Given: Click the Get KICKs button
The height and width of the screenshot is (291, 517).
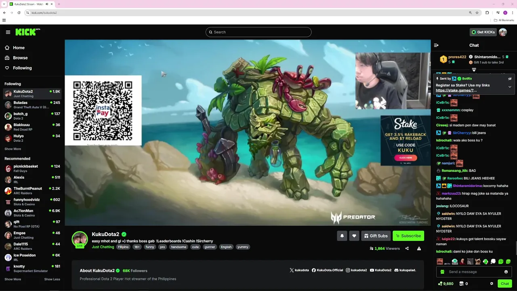Looking at the screenshot, I should click(483, 32).
